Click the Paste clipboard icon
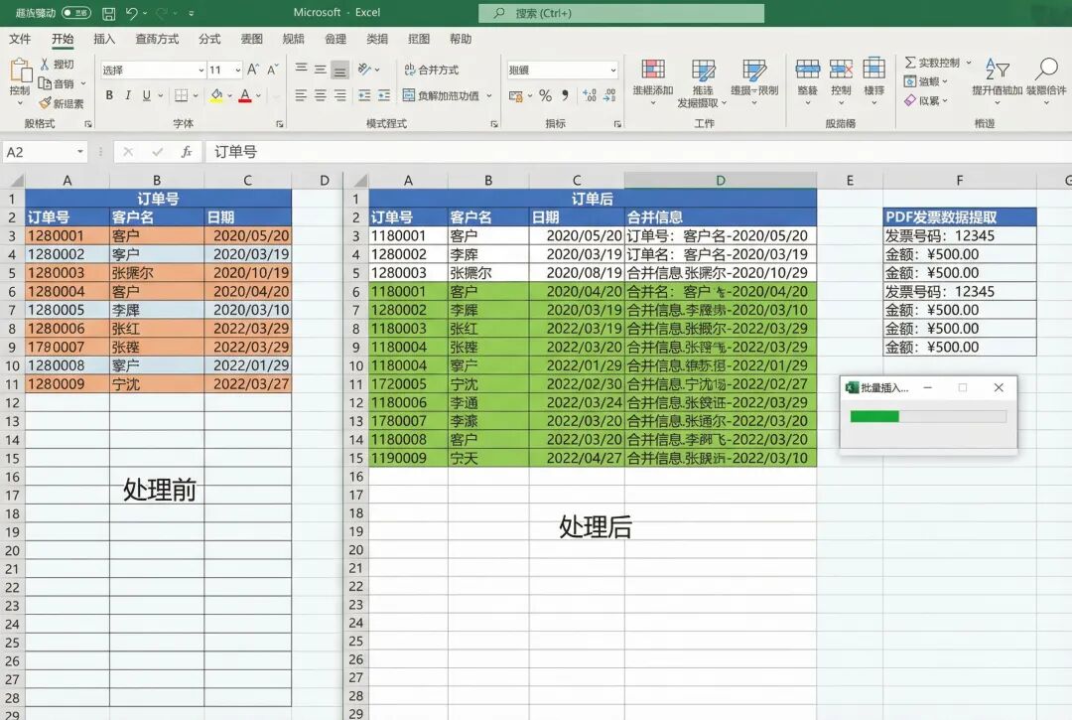The width and height of the screenshot is (1072, 720). click(x=20, y=71)
